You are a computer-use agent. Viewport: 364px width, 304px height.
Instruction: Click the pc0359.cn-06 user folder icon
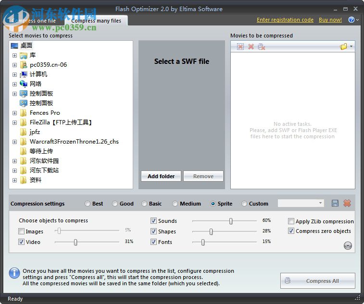tap(24, 65)
